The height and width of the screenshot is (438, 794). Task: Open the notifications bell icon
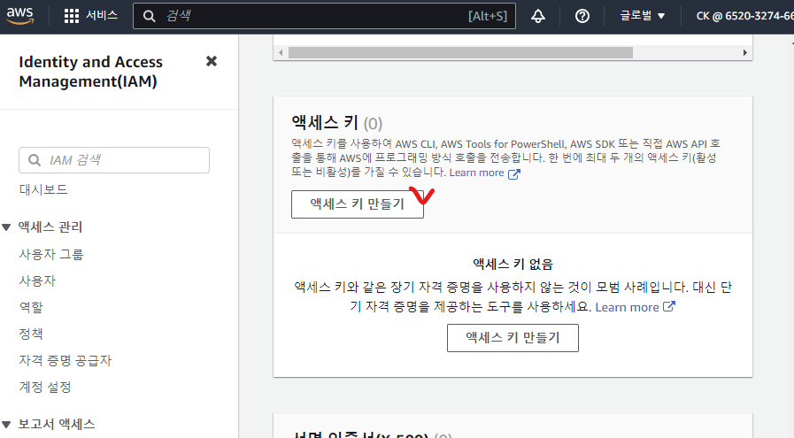coord(538,16)
